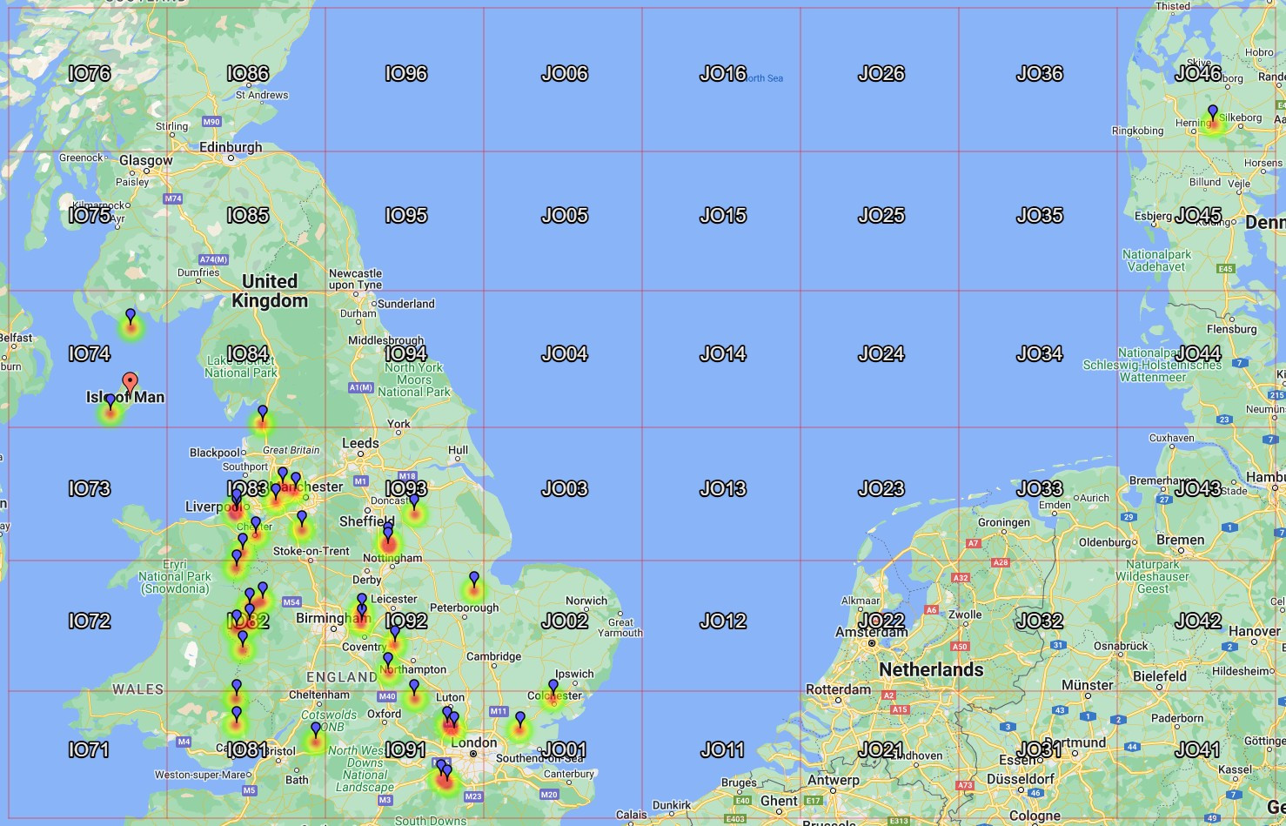
Task: Click the M74 motorway shield
Action: pyautogui.click(x=173, y=198)
